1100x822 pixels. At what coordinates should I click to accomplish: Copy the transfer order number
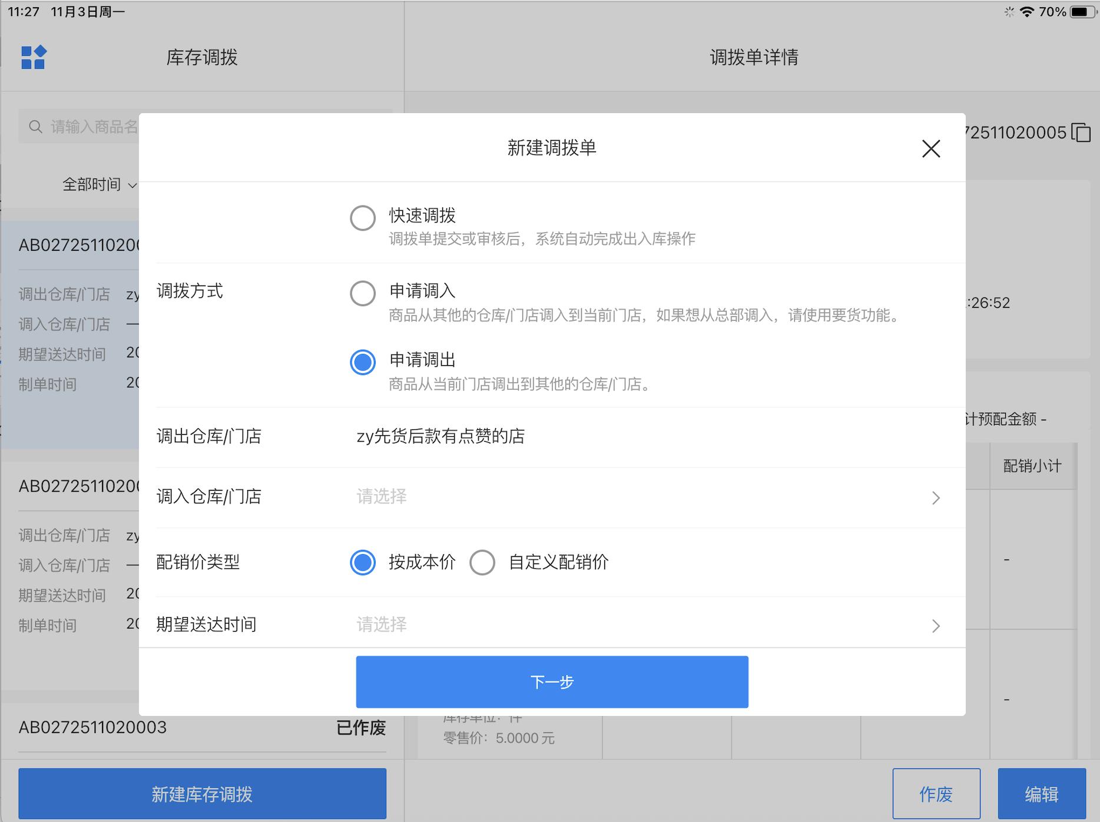(1081, 132)
